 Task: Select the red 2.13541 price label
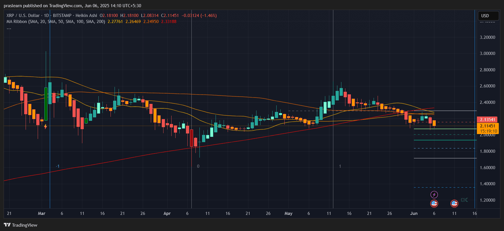[487, 119]
